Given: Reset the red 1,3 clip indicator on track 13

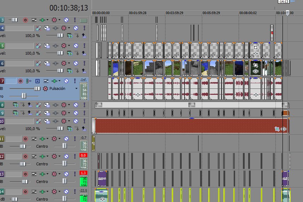Looking at the screenshot, I should point(83,173).
